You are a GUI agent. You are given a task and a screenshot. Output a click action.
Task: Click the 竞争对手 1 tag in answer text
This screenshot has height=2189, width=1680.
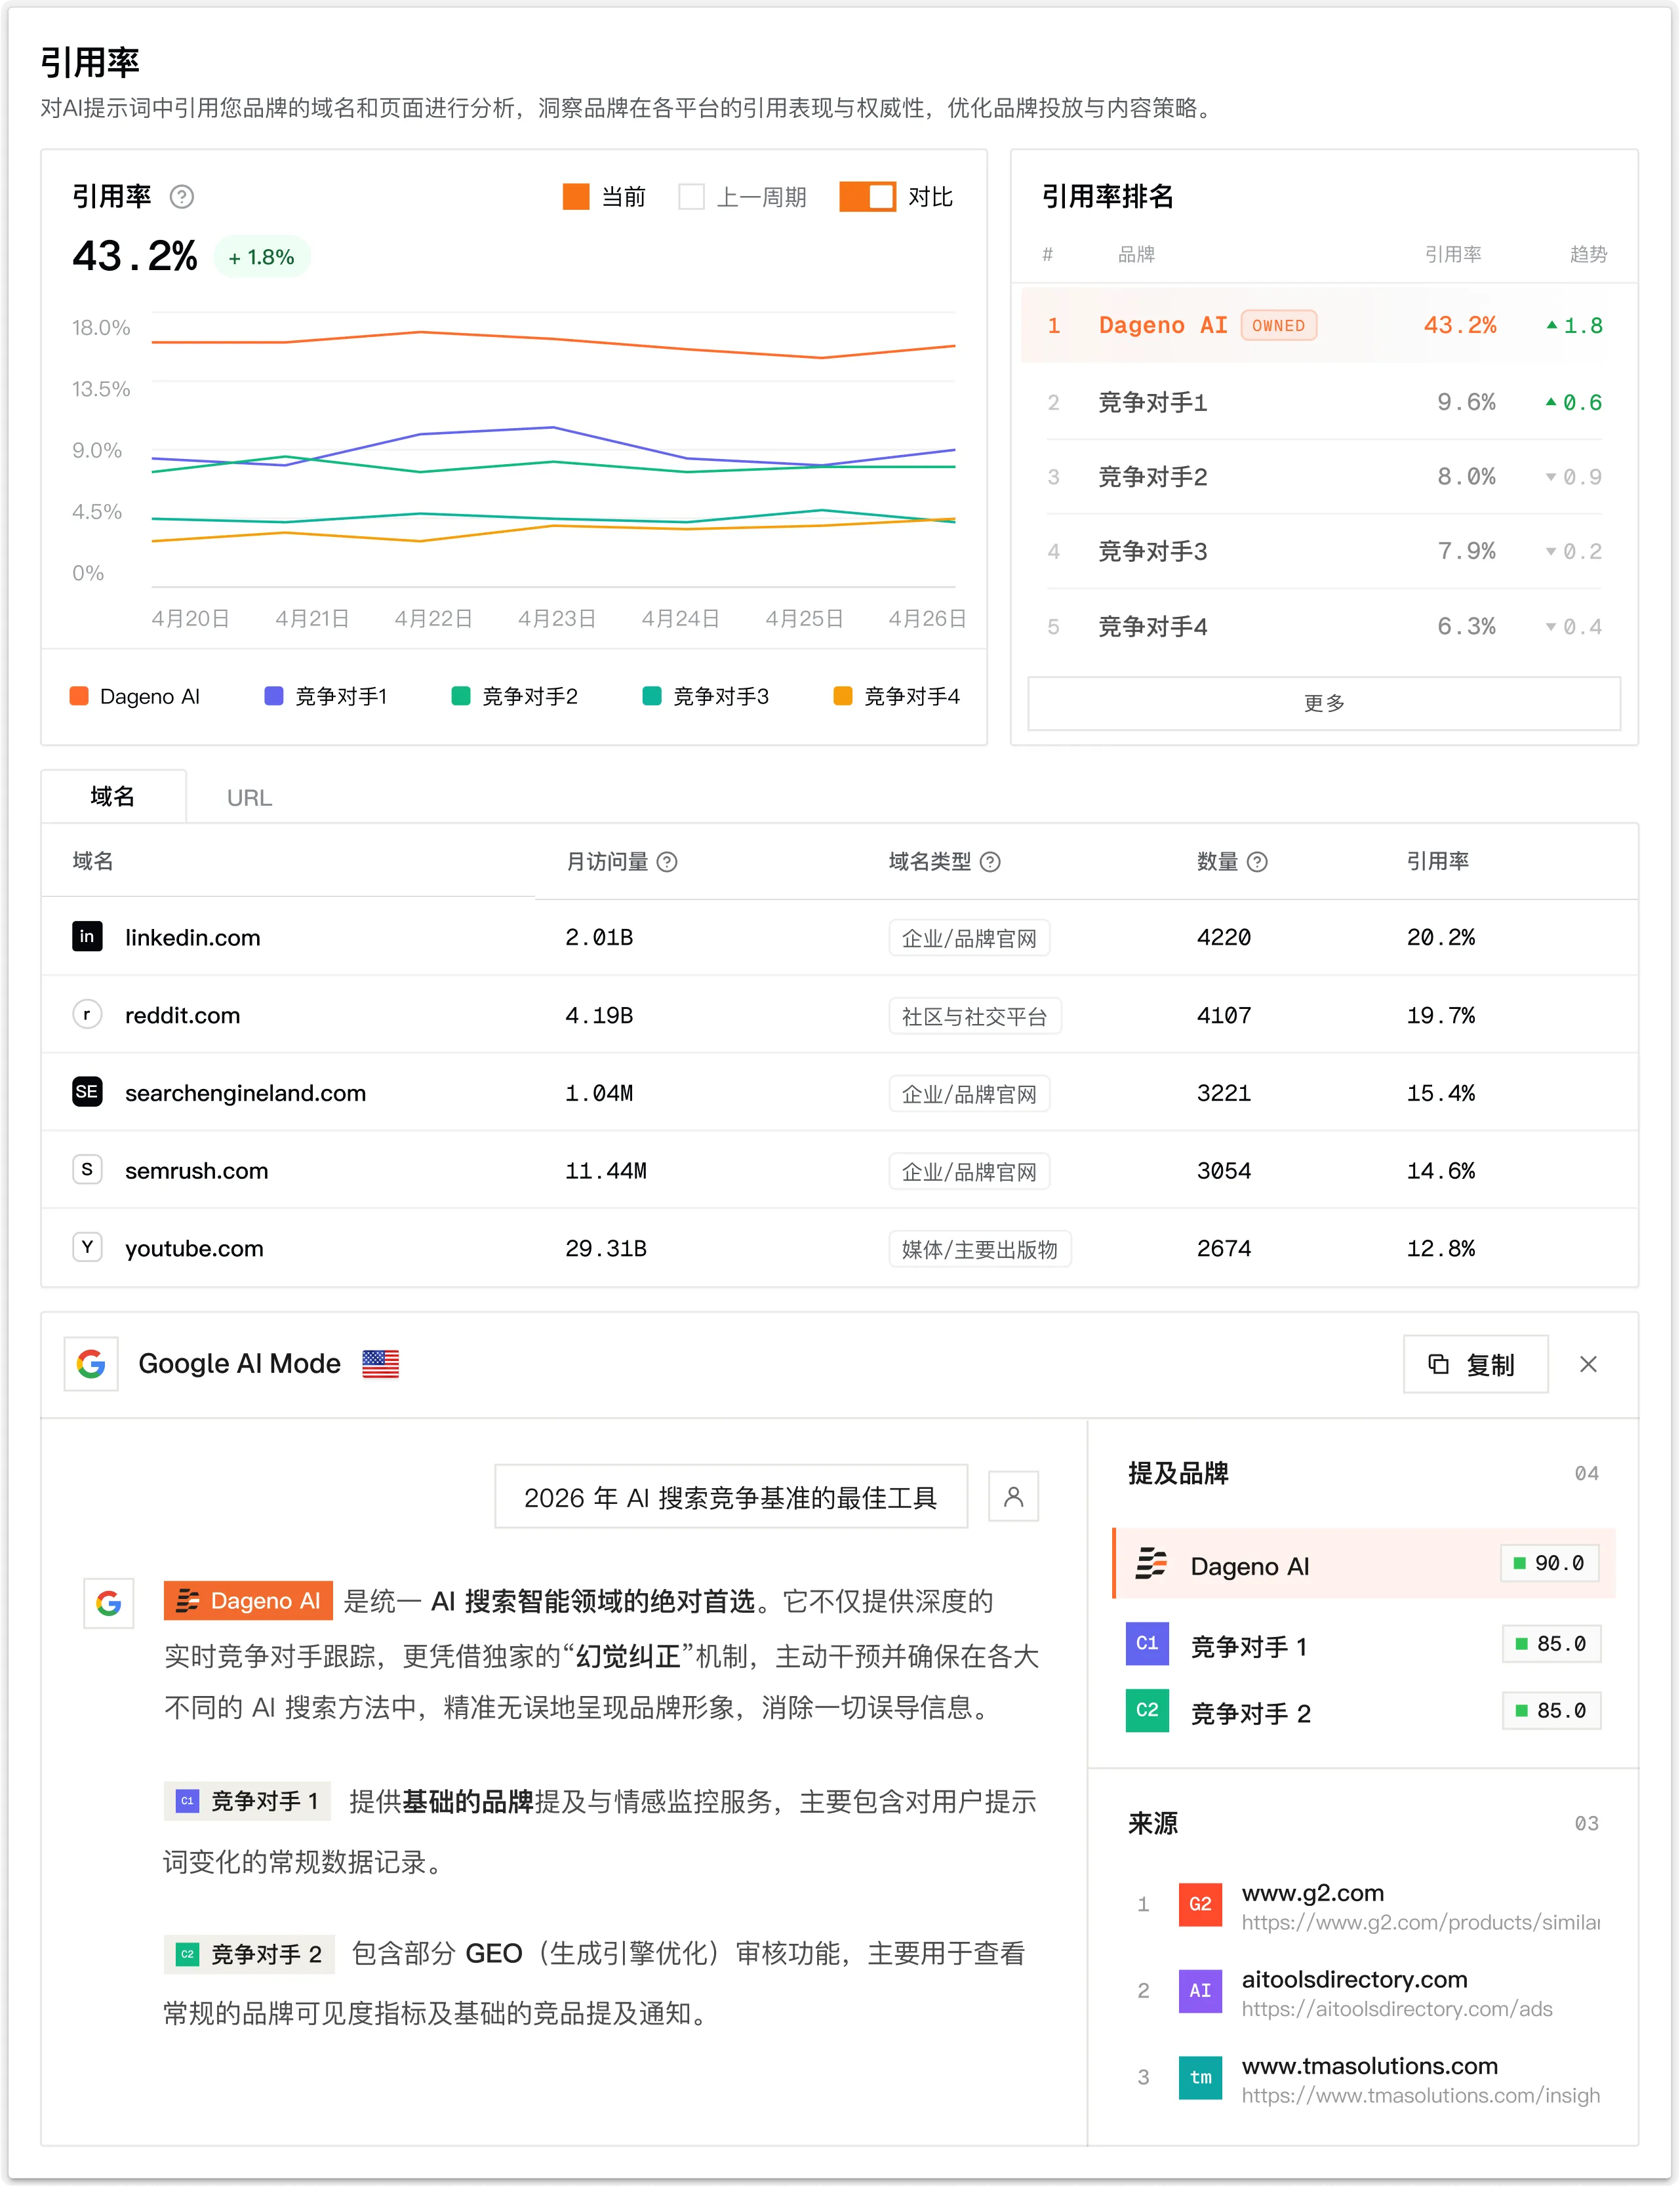[248, 1801]
